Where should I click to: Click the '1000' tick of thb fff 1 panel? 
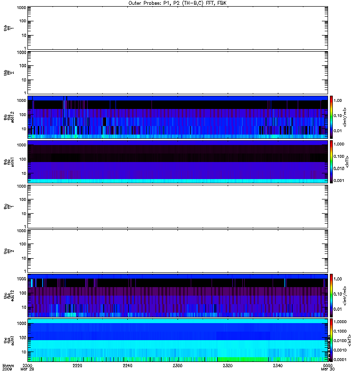21,8
